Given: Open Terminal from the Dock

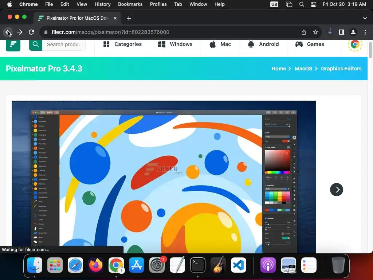Looking at the screenshot, I should (x=198, y=265).
